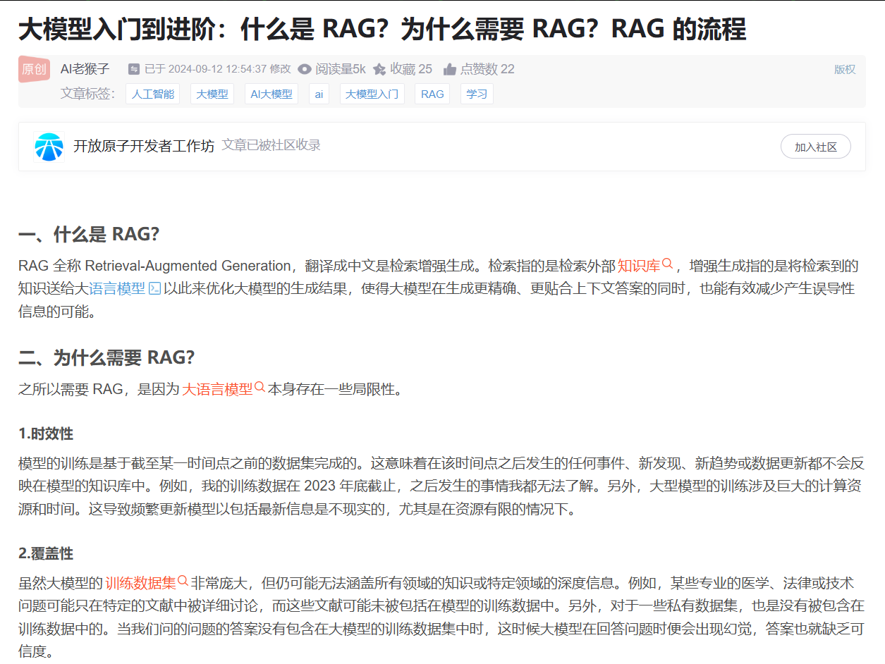Click the modified-time icon before 已于 2024-09-12
The height and width of the screenshot is (664, 885).
[x=134, y=69]
